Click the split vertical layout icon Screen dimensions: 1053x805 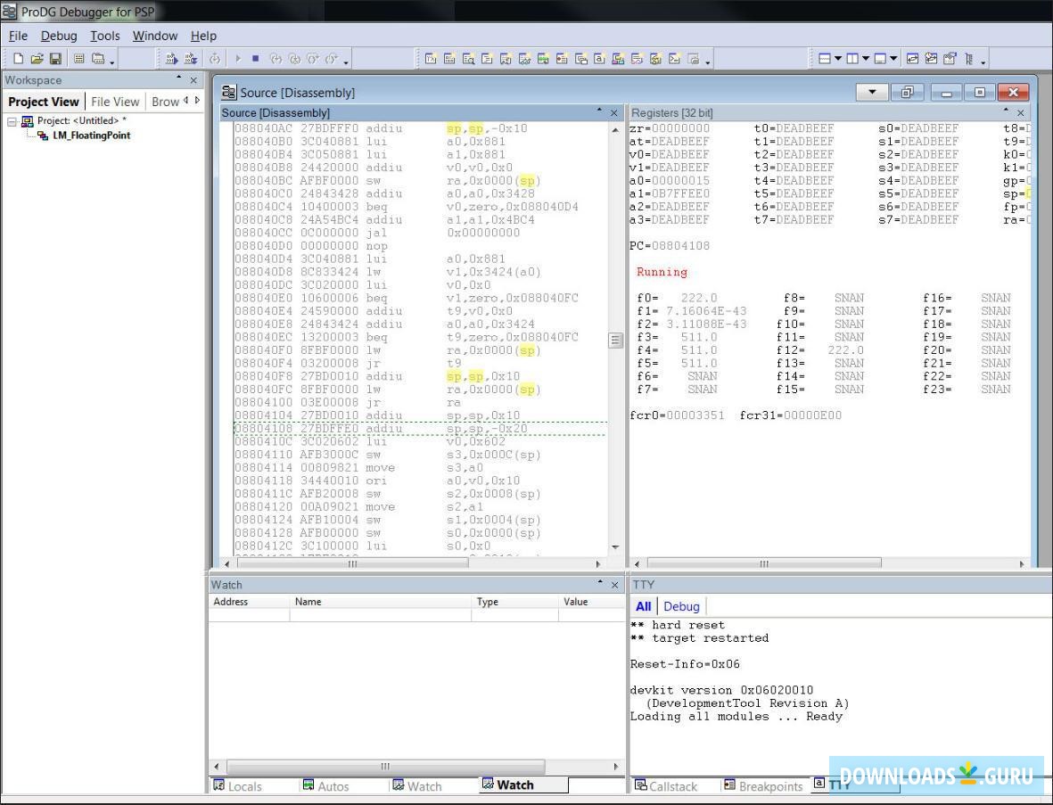[x=852, y=59]
